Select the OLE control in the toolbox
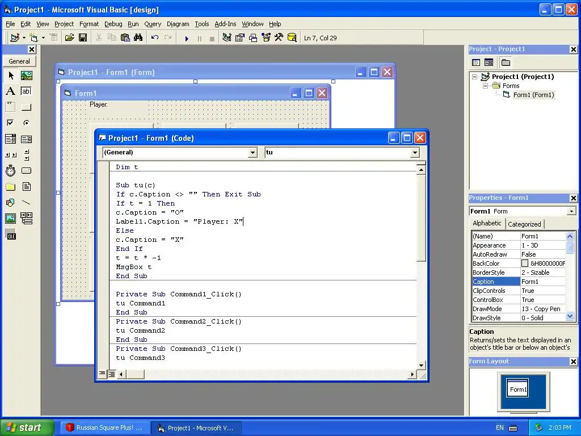 click(11, 234)
